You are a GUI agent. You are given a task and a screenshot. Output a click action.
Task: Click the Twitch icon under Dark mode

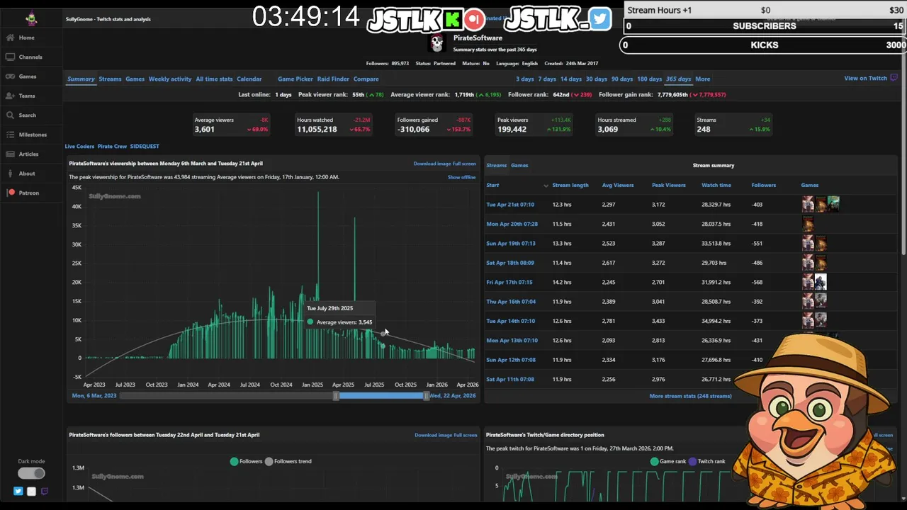tap(44, 491)
